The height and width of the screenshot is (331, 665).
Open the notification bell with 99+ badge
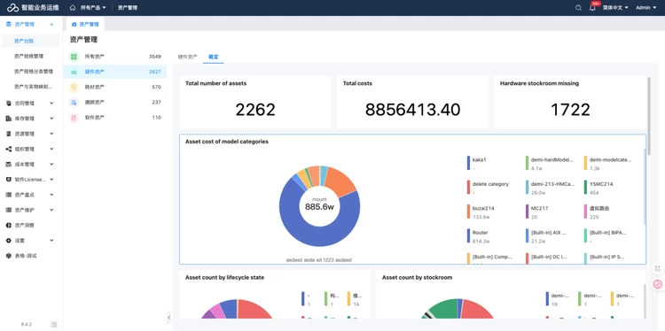[593, 7]
